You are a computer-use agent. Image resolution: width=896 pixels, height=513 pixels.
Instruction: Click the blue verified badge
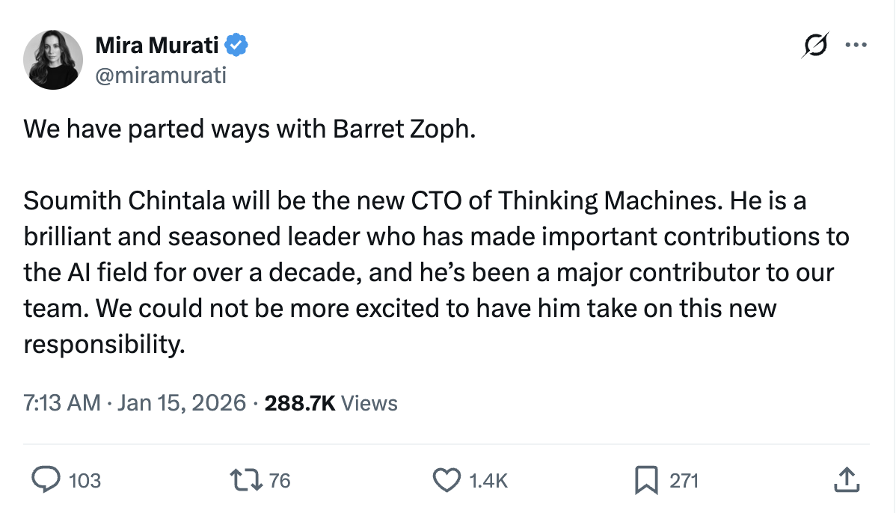coord(237,46)
